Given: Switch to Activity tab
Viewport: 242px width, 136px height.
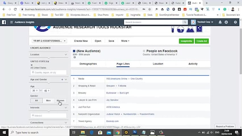Looking at the screenshot, I should click(193, 64).
